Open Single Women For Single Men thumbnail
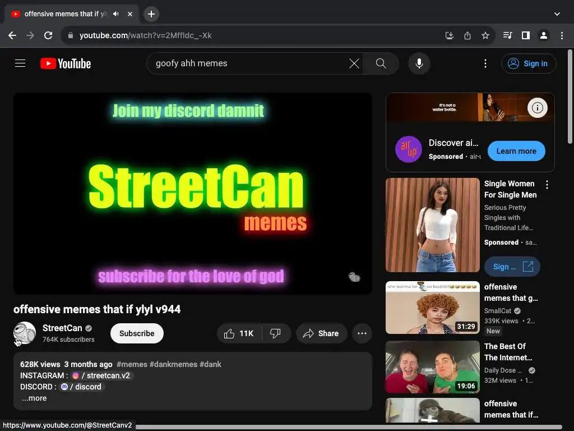 pos(433,225)
